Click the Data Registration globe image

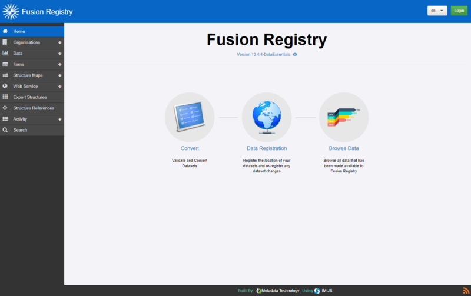click(267, 117)
